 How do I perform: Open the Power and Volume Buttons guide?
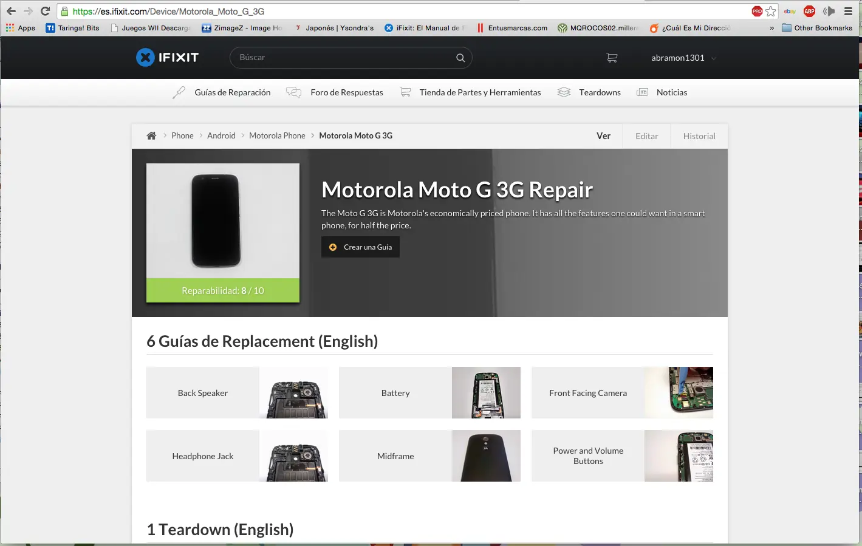[x=622, y=456]
